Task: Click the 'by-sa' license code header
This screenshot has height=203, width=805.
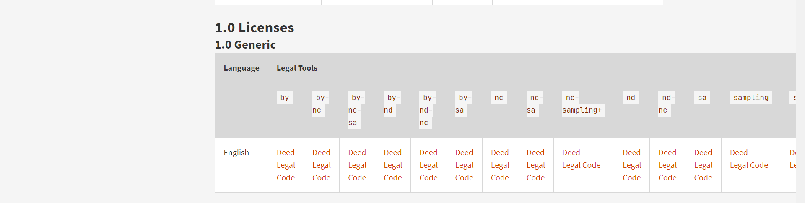Action: (x=464, y=104)
